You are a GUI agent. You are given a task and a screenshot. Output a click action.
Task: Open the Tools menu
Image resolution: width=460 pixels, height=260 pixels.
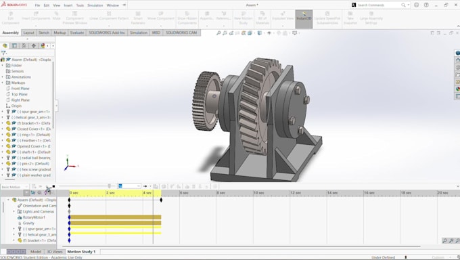click(x=80, y=5)
